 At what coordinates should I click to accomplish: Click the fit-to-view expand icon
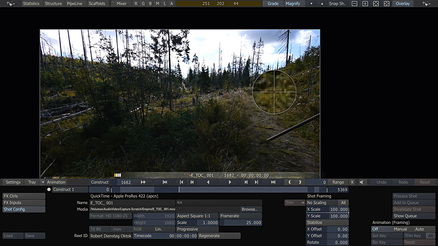click(376, 4)
